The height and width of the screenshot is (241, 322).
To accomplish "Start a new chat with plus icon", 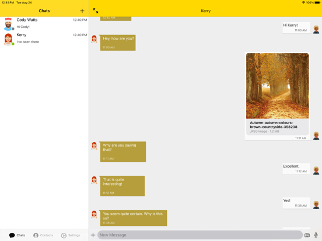I will [82, 11].
